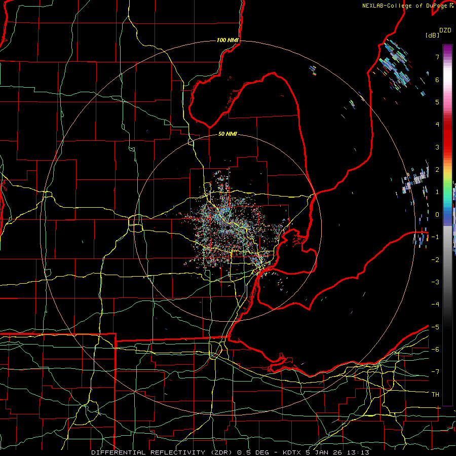Click the 2 value on the color scale
The height and width of the screenshot is (456, 456).
click(437, 170)
